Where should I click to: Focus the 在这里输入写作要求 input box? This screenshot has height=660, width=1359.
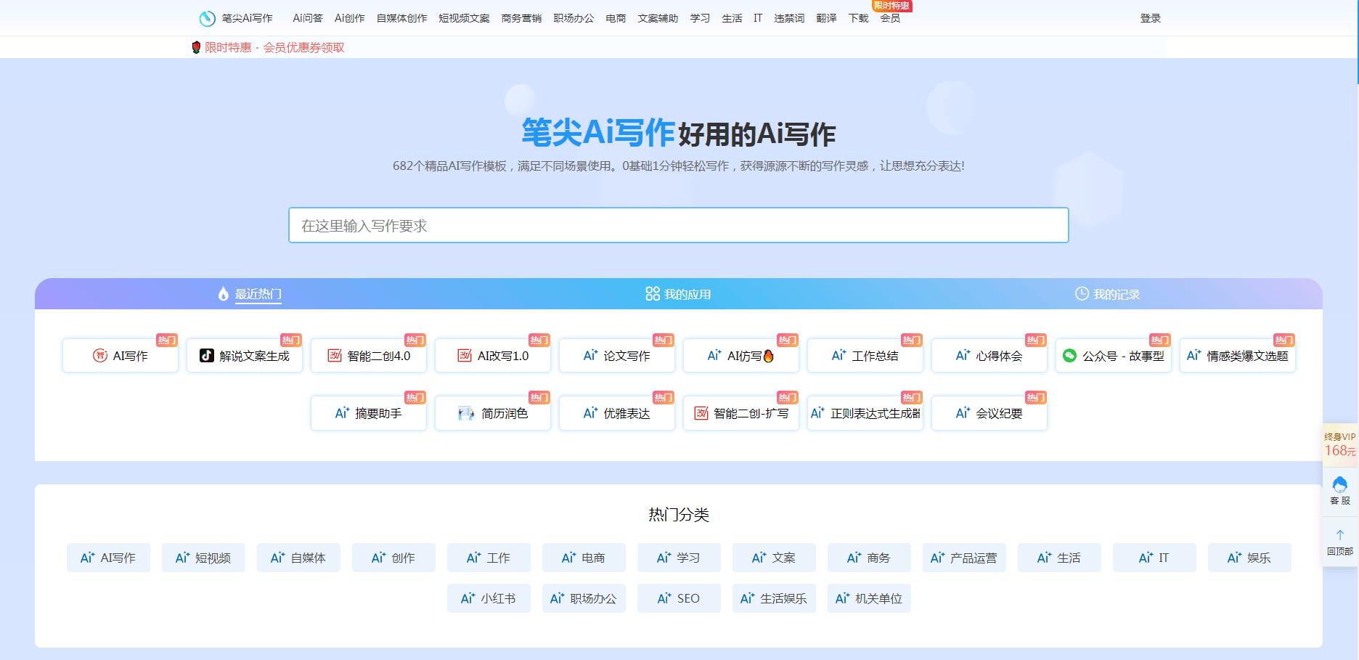point(678,225)
